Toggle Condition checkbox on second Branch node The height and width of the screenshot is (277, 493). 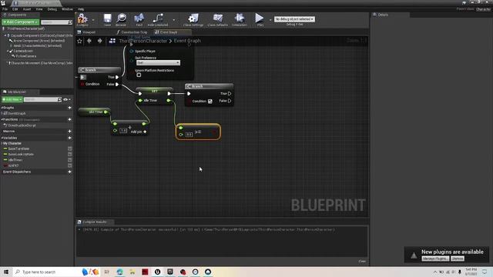click(210, 101)
